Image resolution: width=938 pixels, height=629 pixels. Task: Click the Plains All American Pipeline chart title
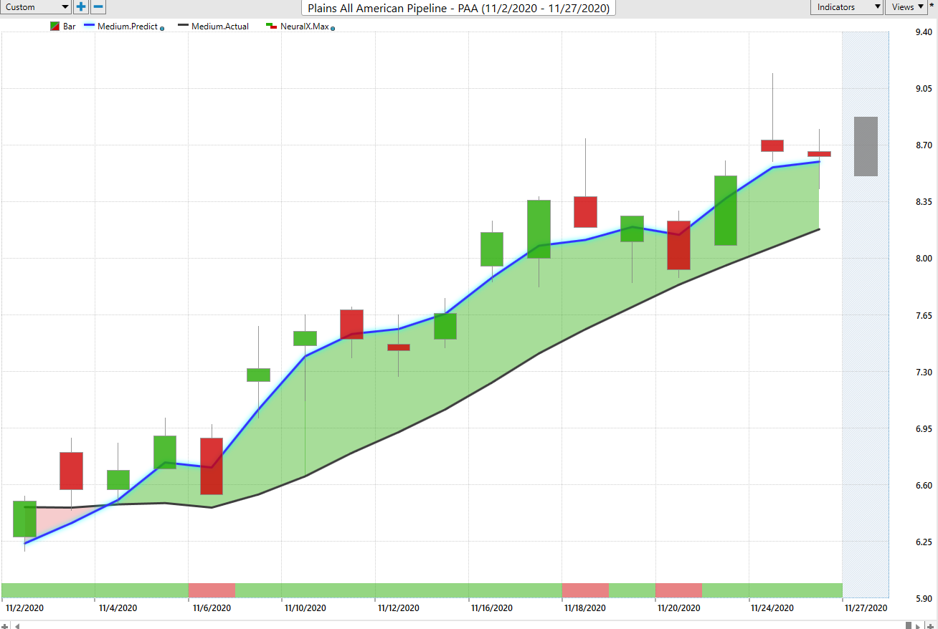click(x=458, y=9)
